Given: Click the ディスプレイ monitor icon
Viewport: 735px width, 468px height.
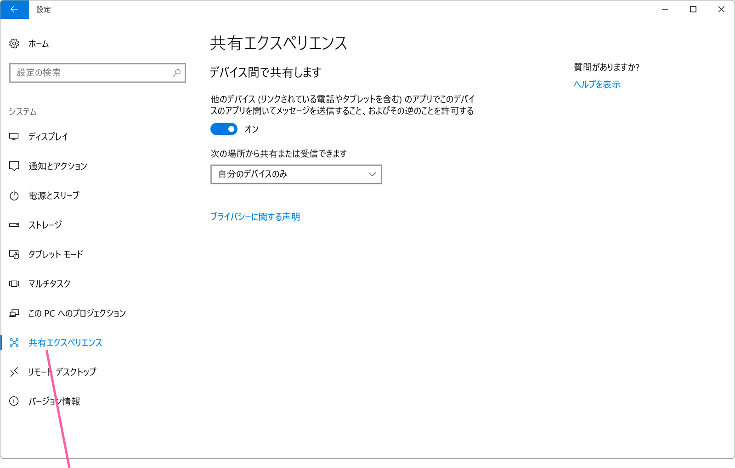Looking at the screenshot, I should pos(14,136).
